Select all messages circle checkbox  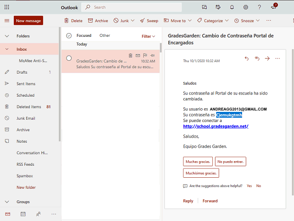[x=69, y=35]
